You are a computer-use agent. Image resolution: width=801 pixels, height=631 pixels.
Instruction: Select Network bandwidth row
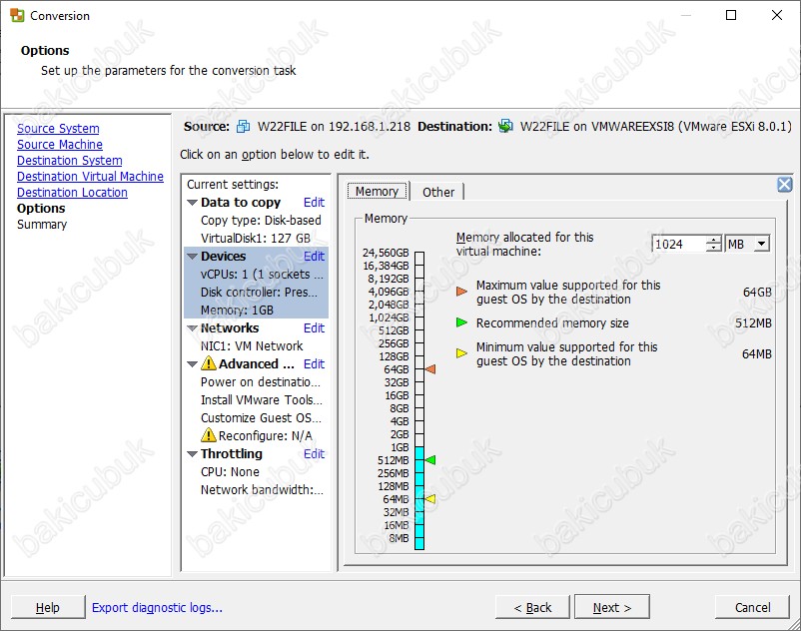pyautogui.click(x=256, y=490)
